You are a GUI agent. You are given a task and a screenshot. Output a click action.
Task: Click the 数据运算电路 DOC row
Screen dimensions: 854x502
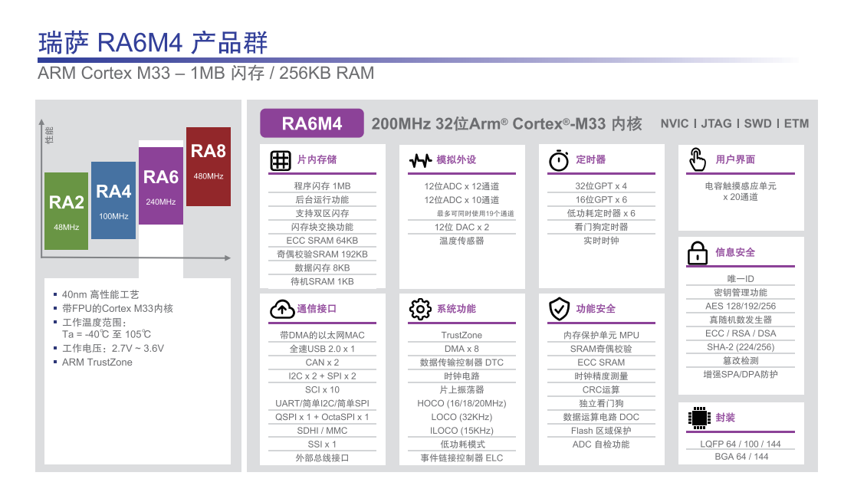(601, 416)
